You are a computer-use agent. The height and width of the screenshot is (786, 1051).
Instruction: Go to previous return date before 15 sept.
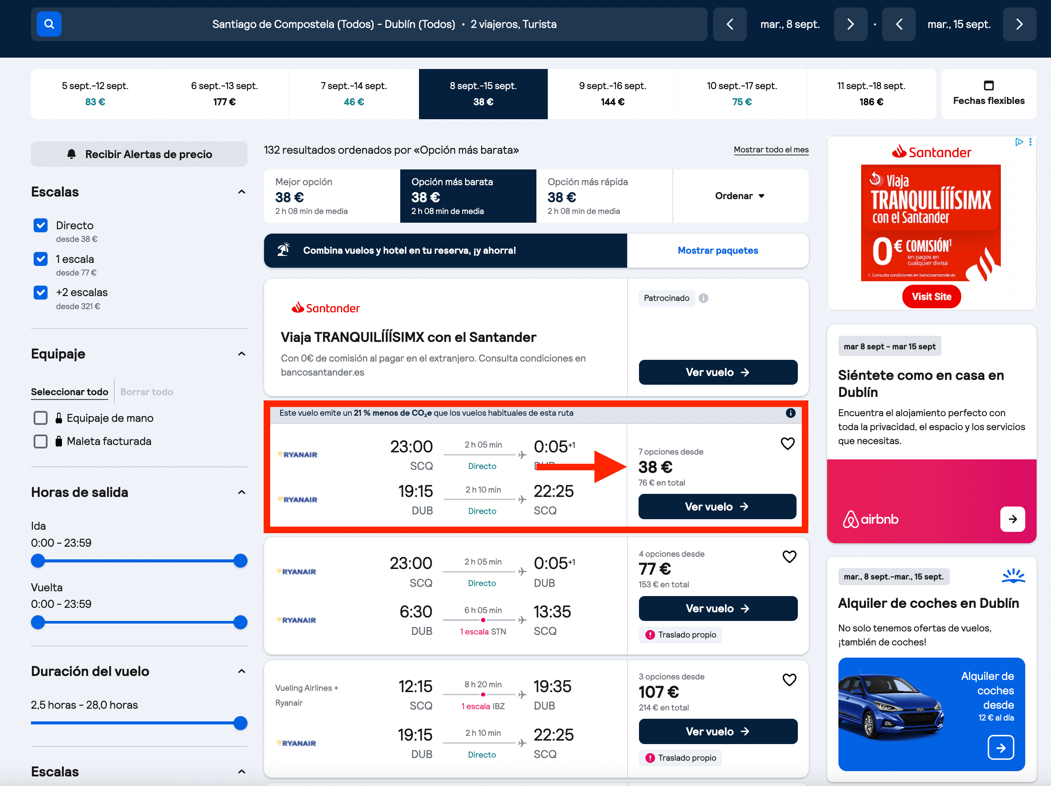tap(899, 24)
